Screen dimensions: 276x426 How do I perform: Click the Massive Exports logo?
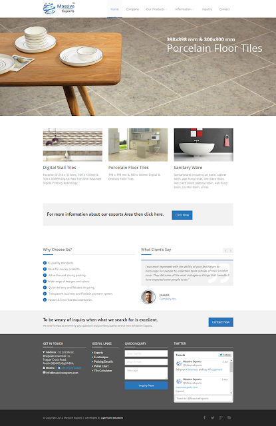(x=59, y=8)
